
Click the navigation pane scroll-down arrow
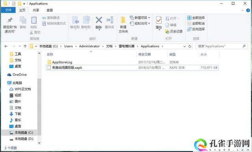click(39, 143)
